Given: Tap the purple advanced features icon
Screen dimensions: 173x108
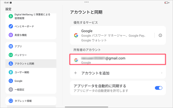Looking at the screenshot, I should (11, 35).
